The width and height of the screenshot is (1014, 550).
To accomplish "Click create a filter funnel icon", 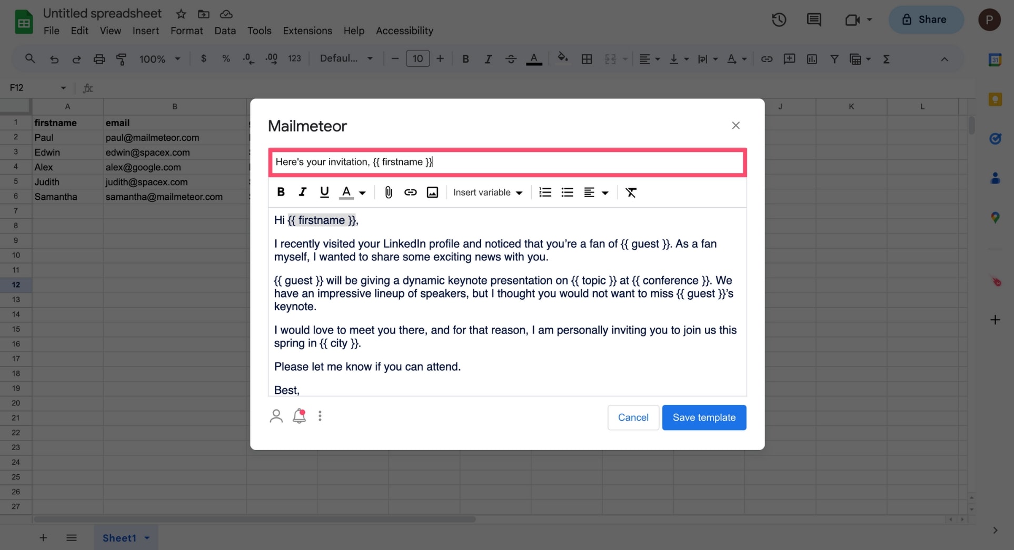I will coord(834,59).
